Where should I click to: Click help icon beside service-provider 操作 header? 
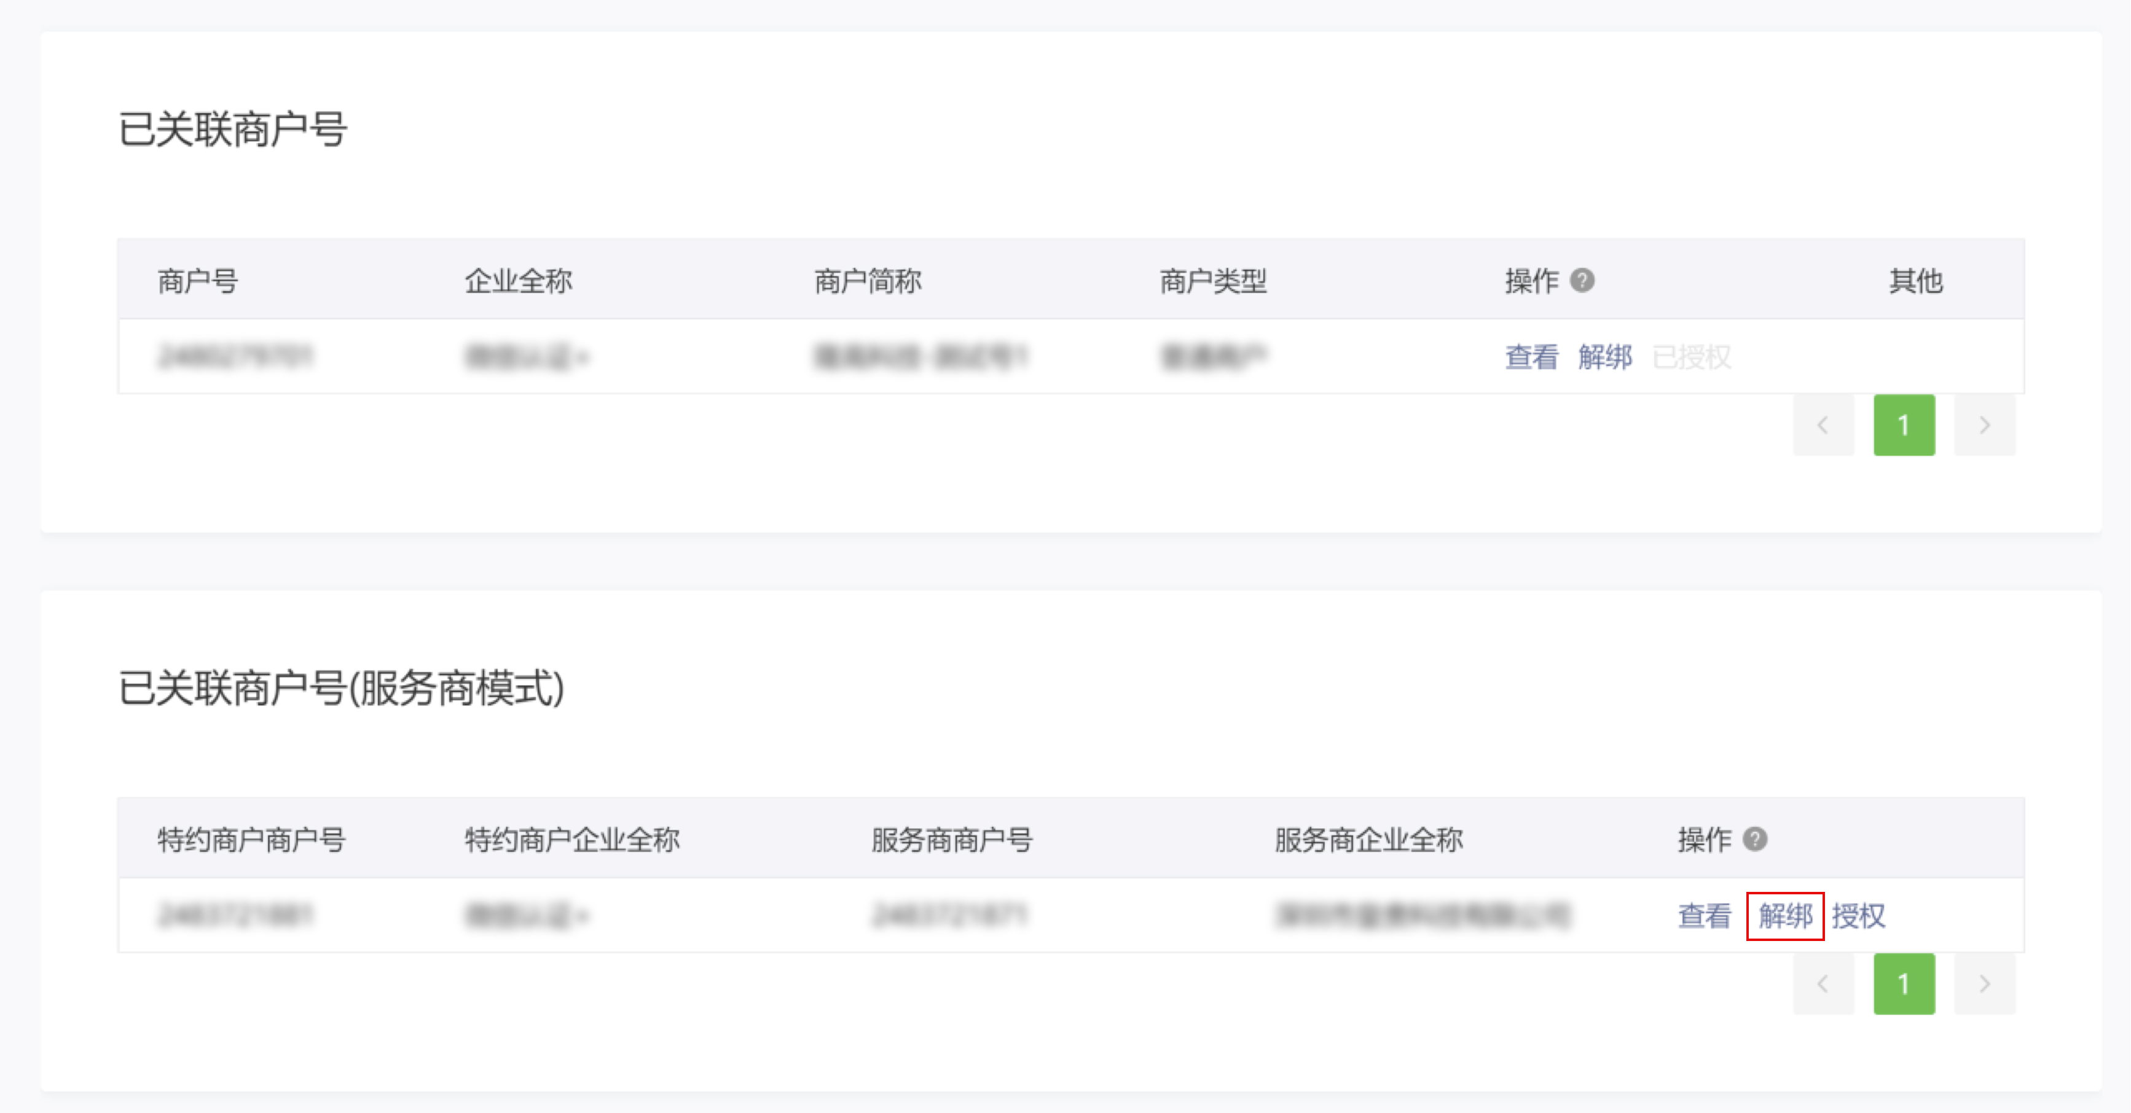(x=1754, y=839)
